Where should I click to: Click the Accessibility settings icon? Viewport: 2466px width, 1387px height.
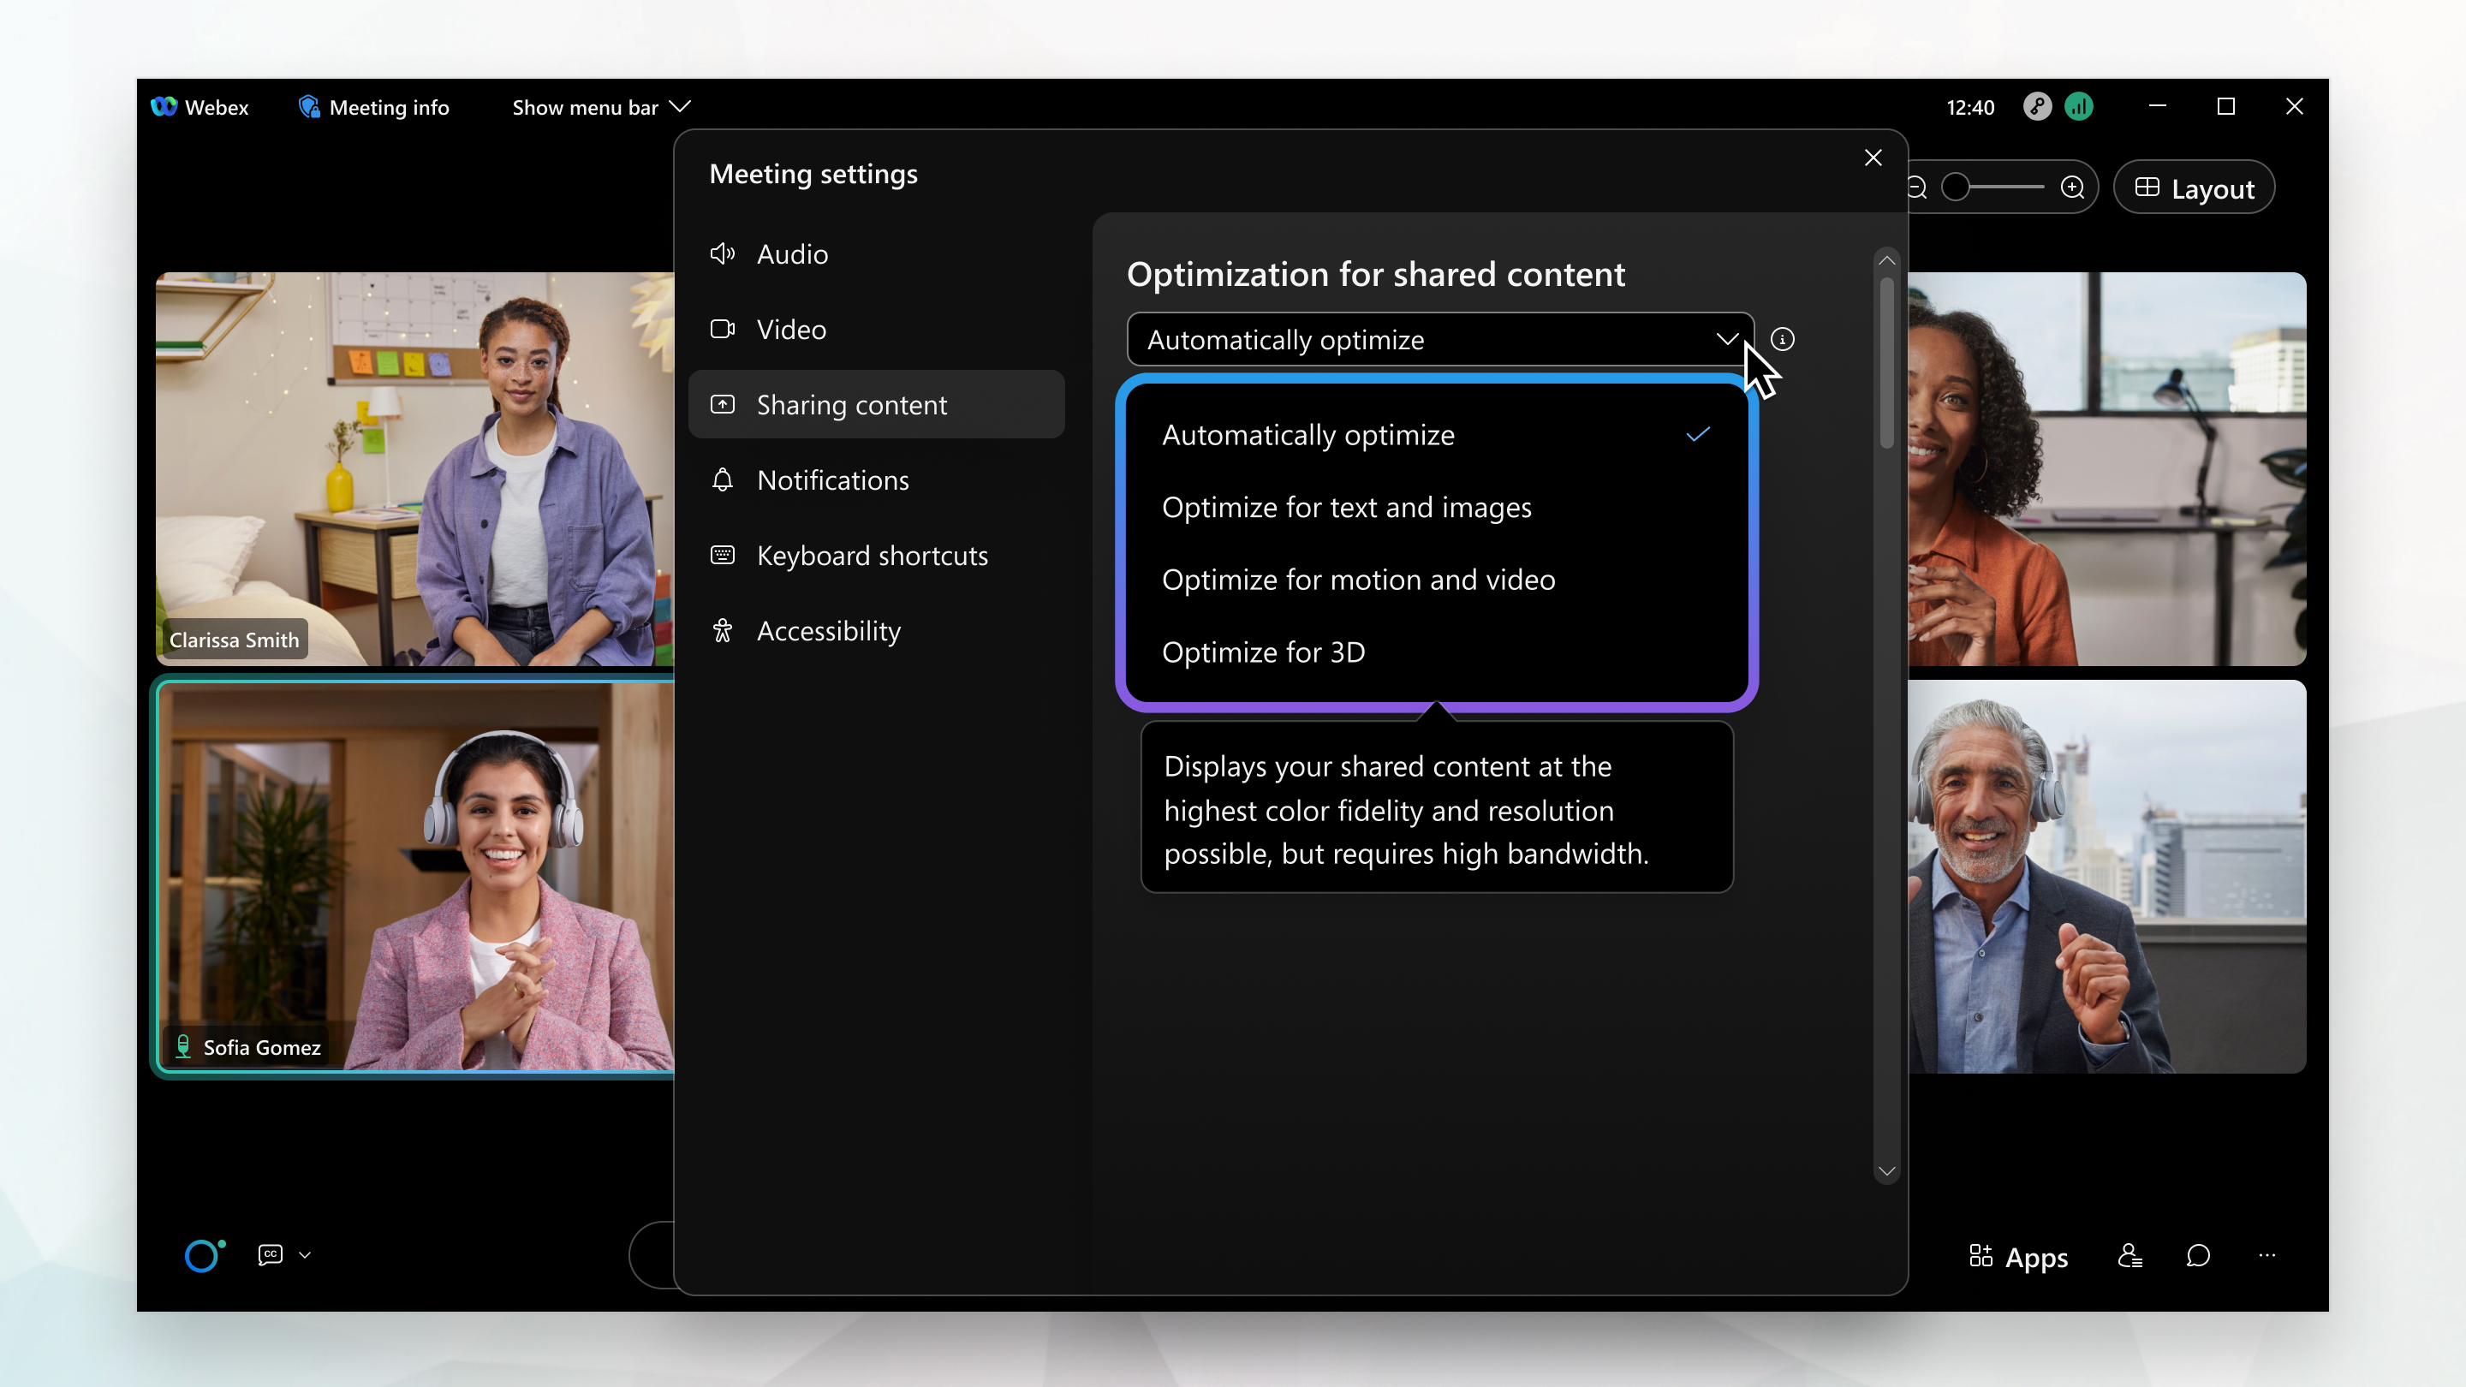click(x=725, y=630)
